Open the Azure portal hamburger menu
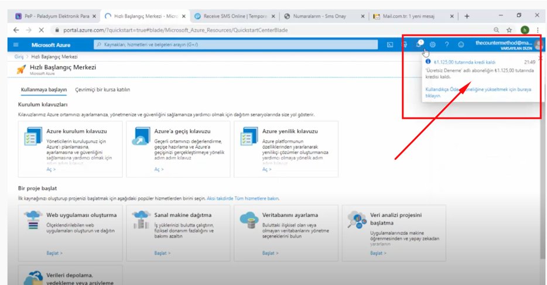547x285 pixels. (x=16, y=44)
